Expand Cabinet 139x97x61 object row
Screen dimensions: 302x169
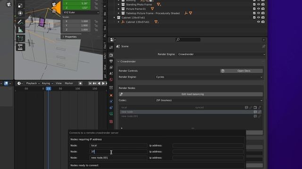[118, 22]
